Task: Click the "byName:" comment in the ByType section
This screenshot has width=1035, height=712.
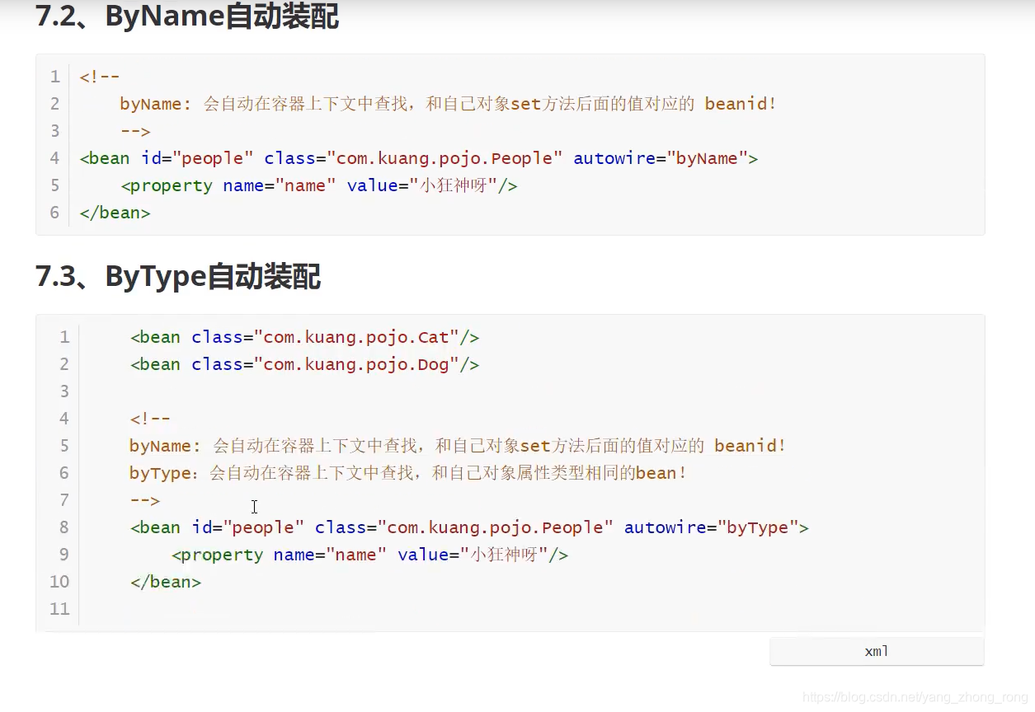Action: coord(458,446)
